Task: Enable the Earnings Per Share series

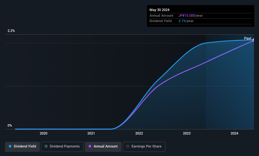Action: tap(144, 147)
